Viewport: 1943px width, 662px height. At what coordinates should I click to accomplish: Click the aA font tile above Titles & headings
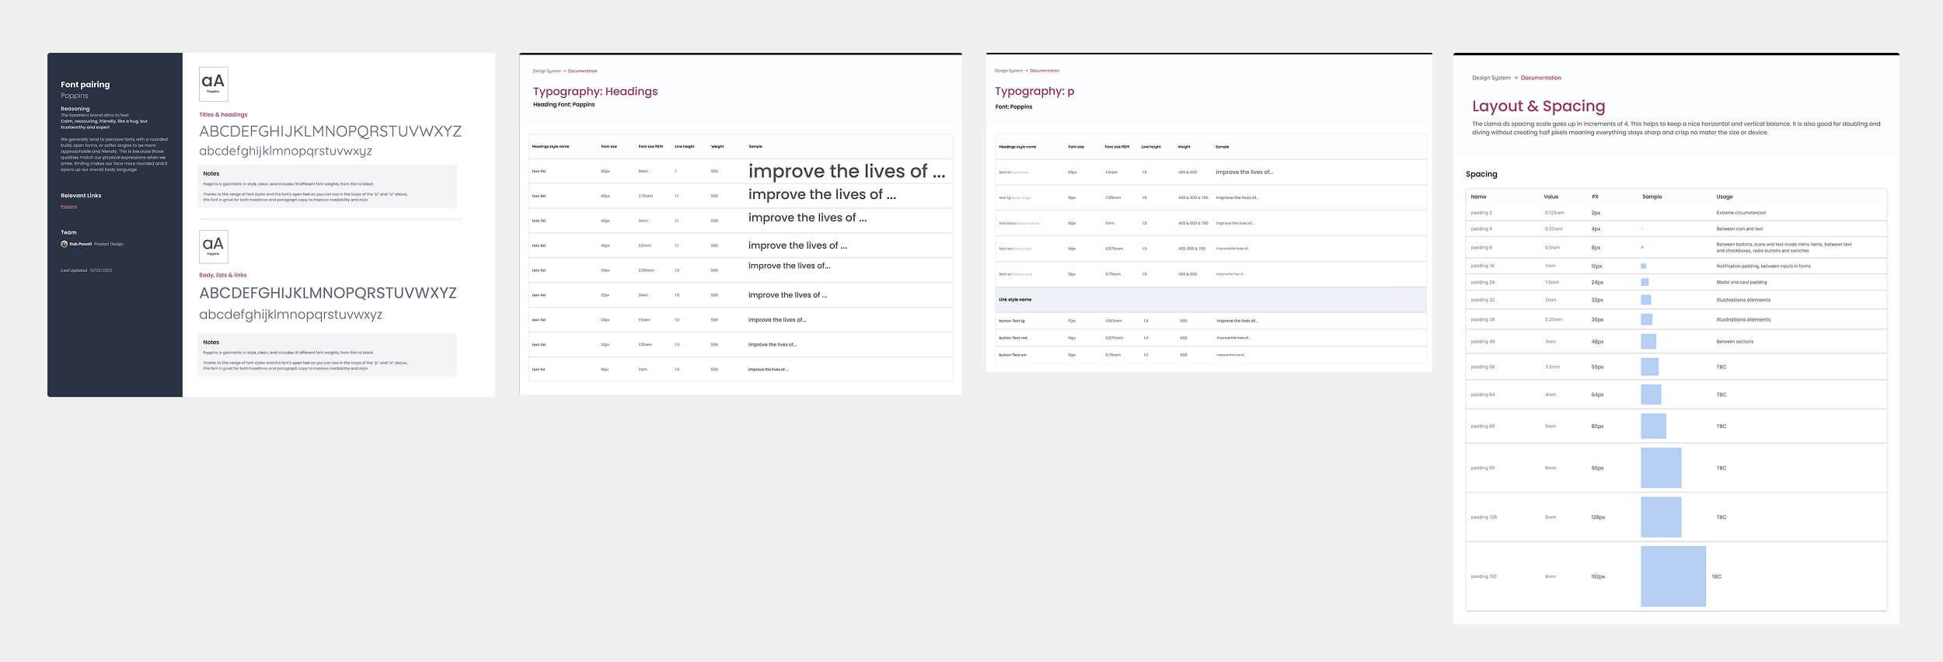(213, 84)
